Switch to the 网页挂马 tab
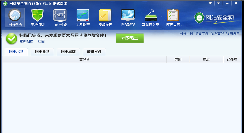Image resolution: width=244 pixels, height=133 pixels. click(42, 52)
